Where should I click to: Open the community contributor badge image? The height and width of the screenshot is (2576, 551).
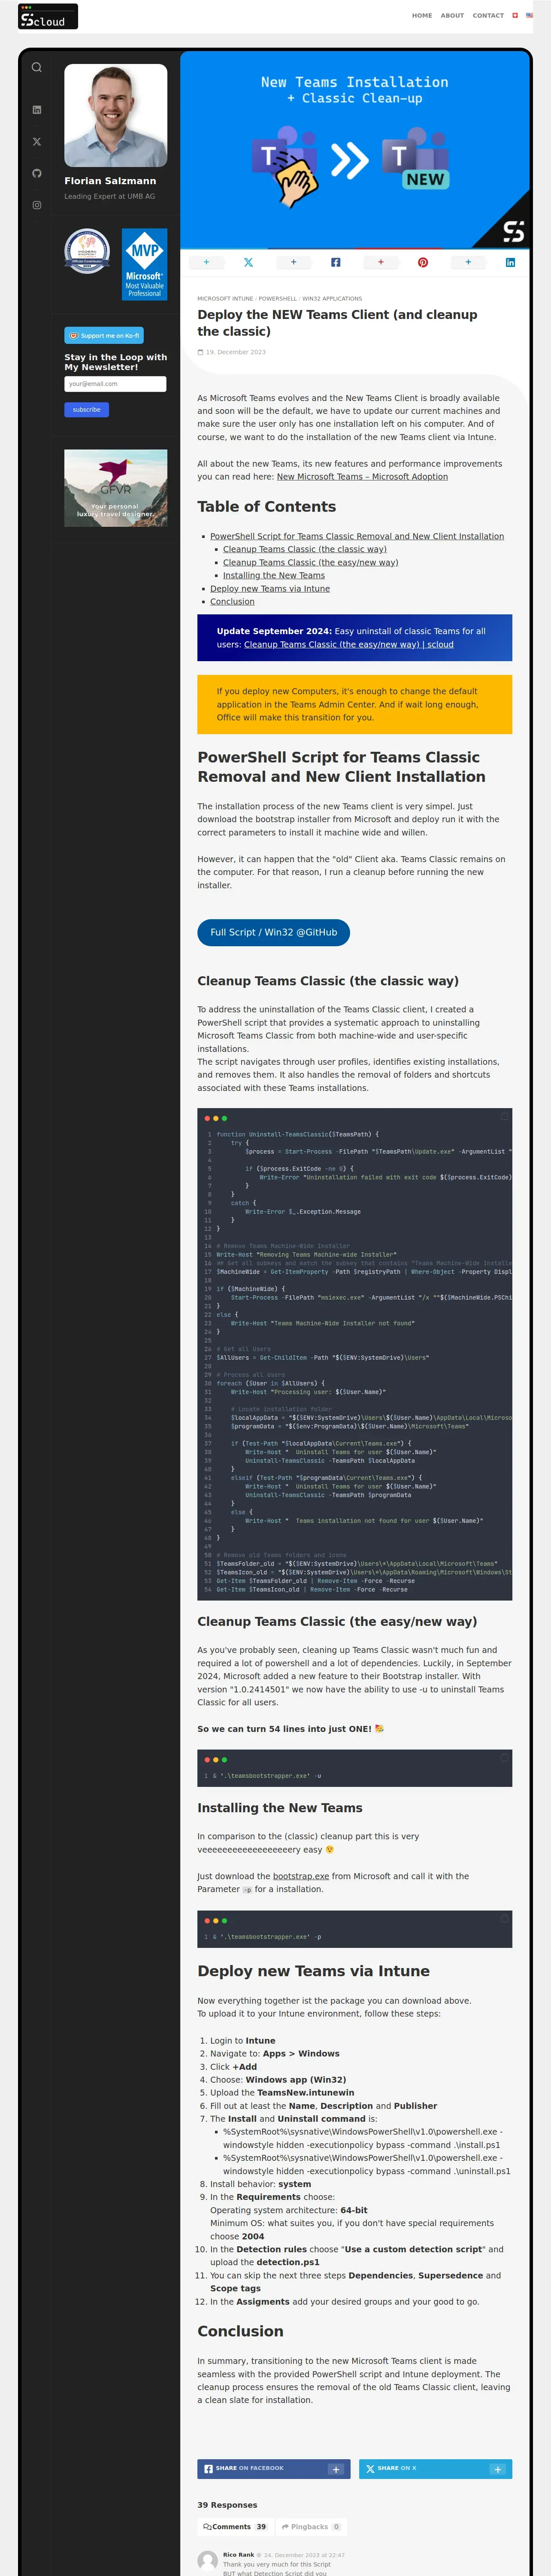click(x=87, y=252)
